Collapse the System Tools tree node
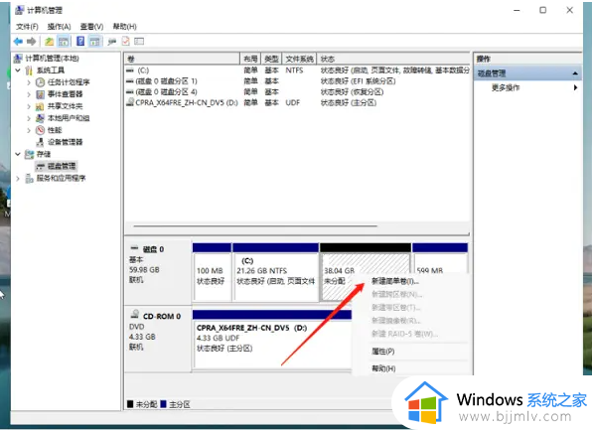This screenshot has height=430, width=592. coord(18,71)
